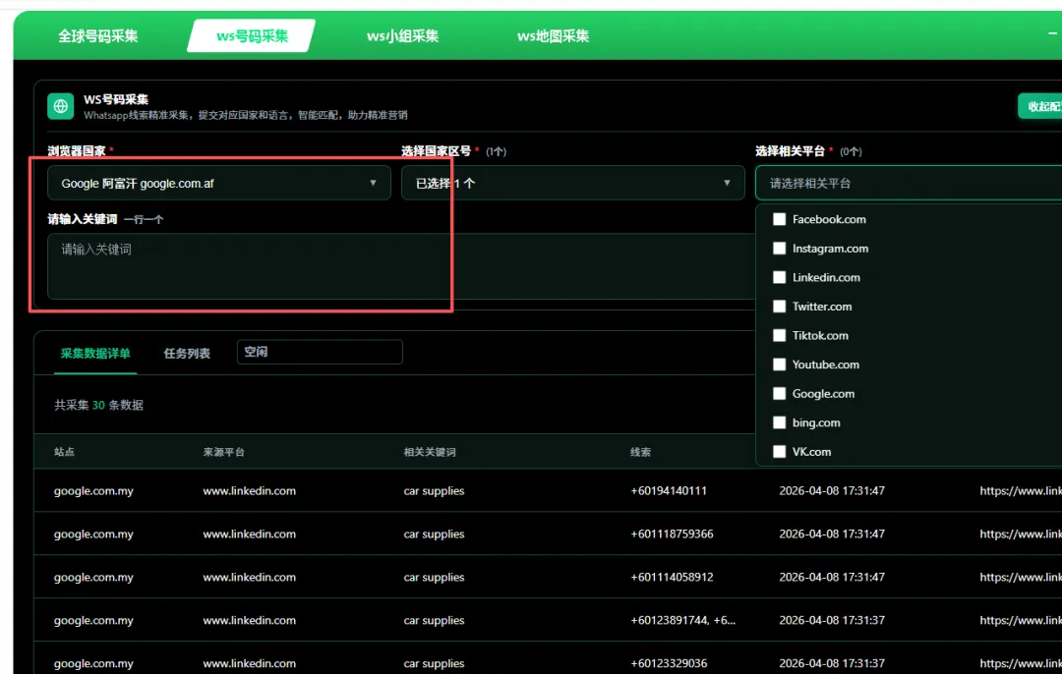Enable the VK.com checkbox

click(780, 451)
